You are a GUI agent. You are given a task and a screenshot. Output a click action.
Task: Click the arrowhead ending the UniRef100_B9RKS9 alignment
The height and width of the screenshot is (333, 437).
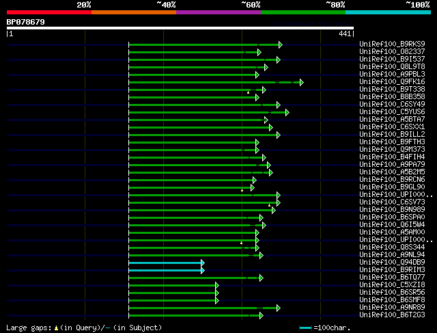pyautogui.click(x=281, y=44)
